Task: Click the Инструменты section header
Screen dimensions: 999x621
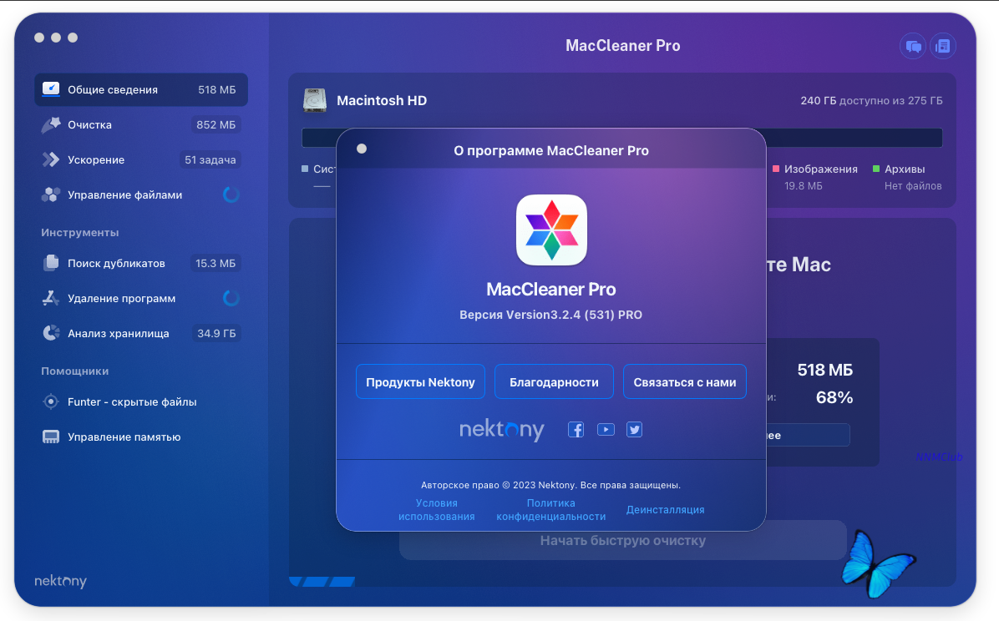Action: (x=80, y=233)
